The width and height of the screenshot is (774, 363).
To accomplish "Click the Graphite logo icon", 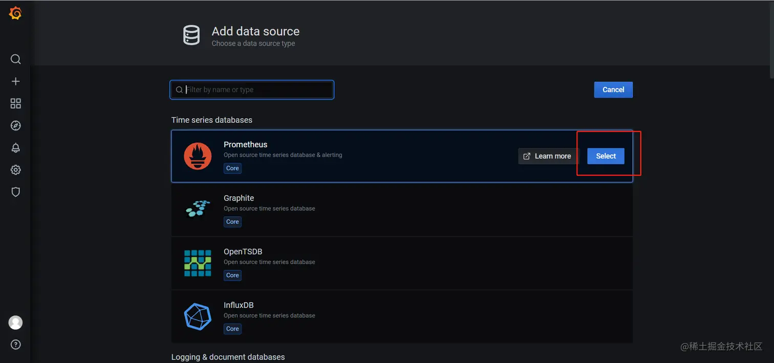I will [x=198, y=208].
